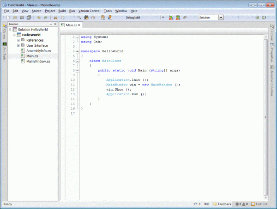Screen dimensions: 277x209
Task: Open the Help menu
Action: click(134, 11)
